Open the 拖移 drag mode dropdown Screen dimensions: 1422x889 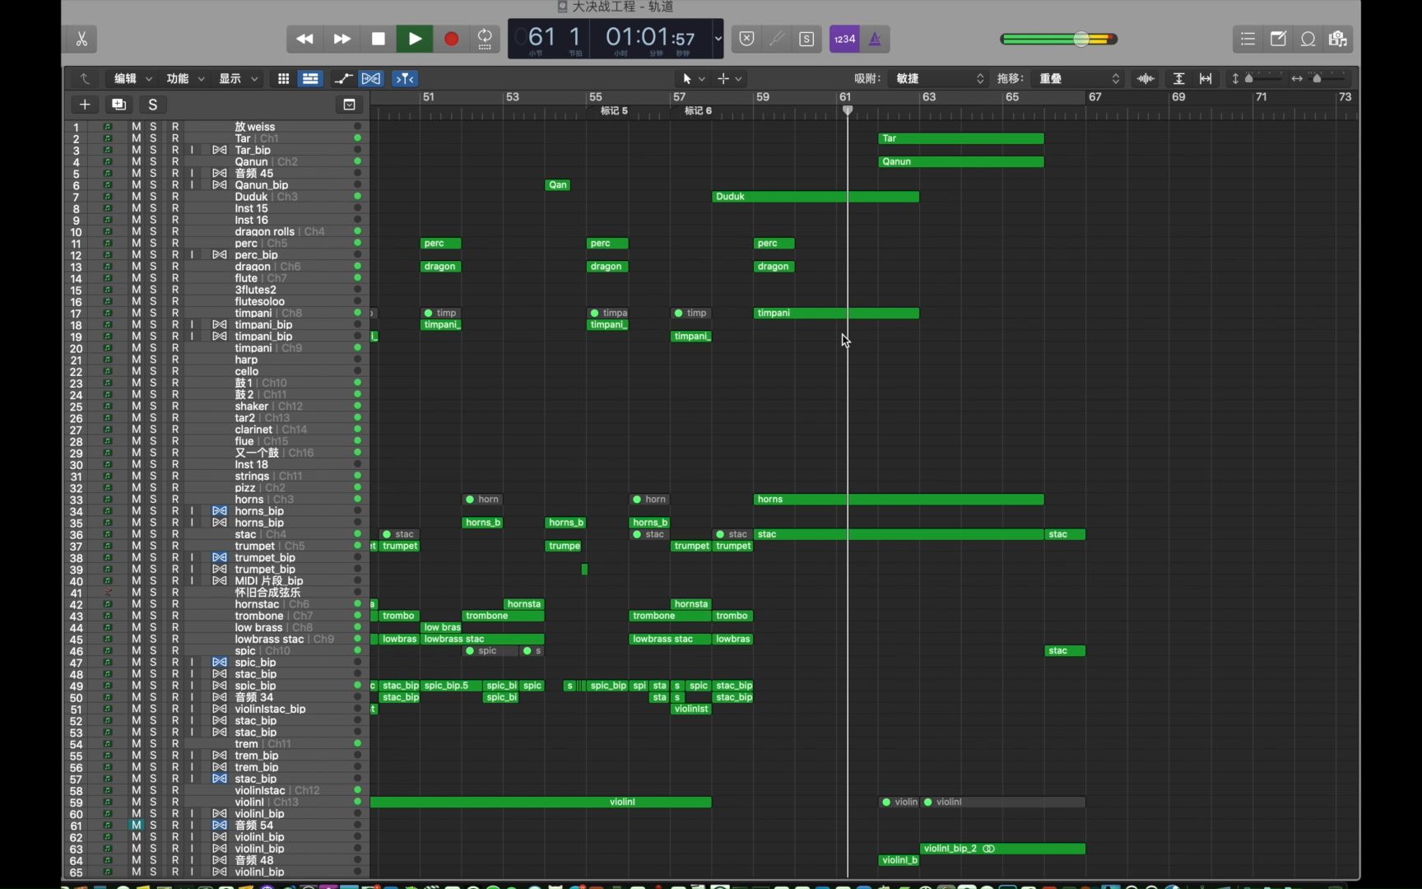[x=1079, y=78]
